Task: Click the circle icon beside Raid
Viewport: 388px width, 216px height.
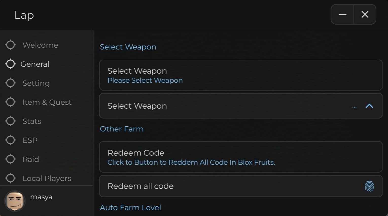Action: click(x=10, y=159)
